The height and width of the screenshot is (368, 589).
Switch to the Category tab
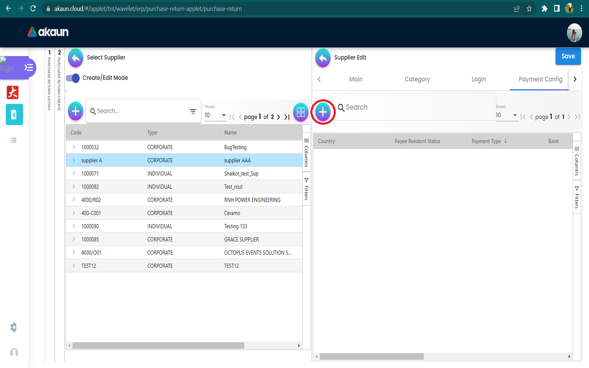coord(417,79)
